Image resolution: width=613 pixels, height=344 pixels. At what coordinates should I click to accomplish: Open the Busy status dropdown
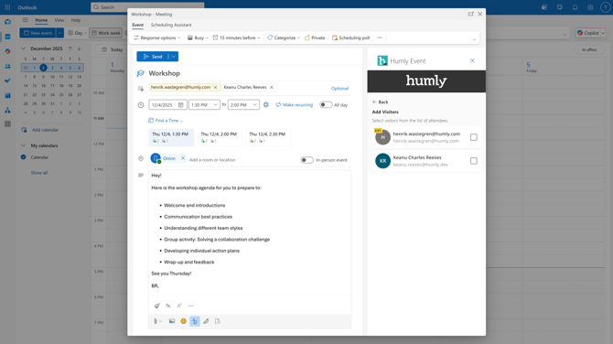pyautogui.click(x=198, y=38)
